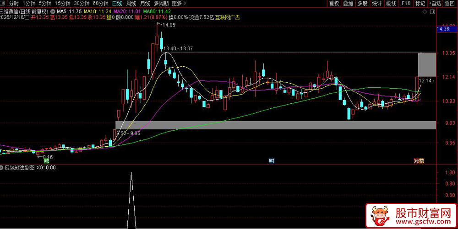Click the diamond icon above the chart

pos(425,11)
